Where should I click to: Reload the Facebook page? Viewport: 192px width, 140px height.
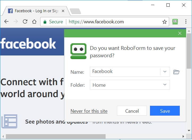pos(25,21)
